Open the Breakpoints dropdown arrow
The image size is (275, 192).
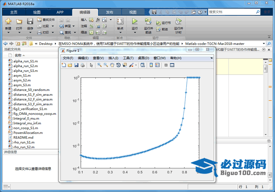tap(120, 33)
